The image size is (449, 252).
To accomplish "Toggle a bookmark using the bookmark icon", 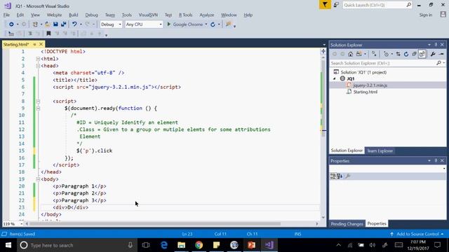I will click(48, 34).
